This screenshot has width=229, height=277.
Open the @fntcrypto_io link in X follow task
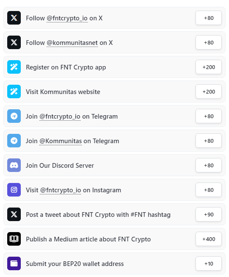(67, 18)
